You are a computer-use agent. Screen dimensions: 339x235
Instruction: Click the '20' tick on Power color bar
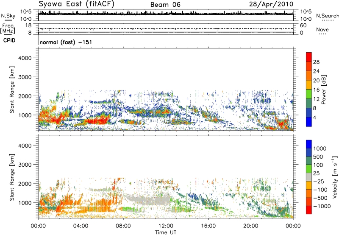(x=316, y=81)
